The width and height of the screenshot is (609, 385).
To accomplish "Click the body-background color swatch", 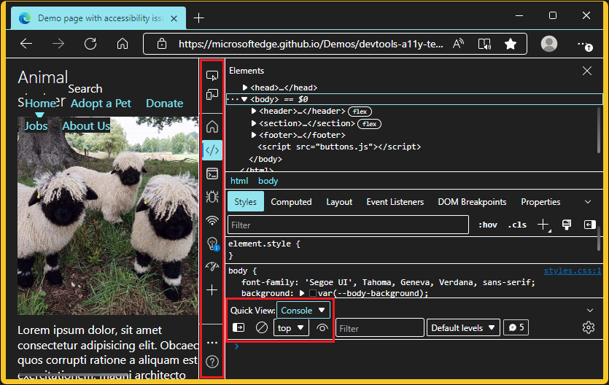I will click(313, 293).
